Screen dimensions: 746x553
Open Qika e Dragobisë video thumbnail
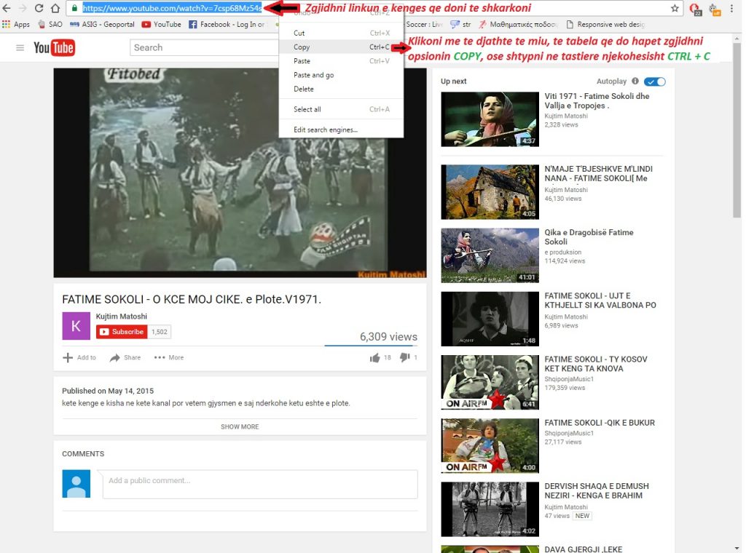pyautogui.click(x=490, y=255)
